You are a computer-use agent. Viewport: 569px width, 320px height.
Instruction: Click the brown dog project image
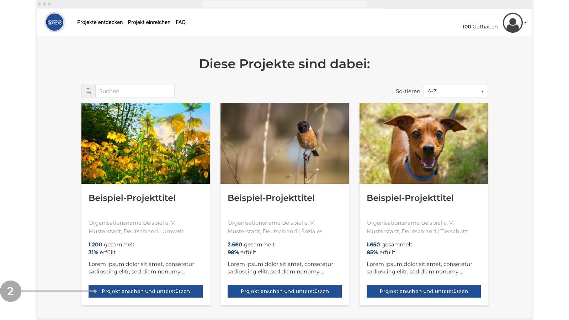point(424,143)
